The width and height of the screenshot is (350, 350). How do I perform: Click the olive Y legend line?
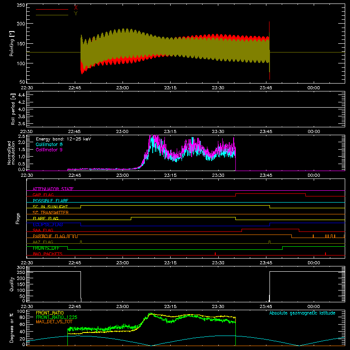coord(52,15)
